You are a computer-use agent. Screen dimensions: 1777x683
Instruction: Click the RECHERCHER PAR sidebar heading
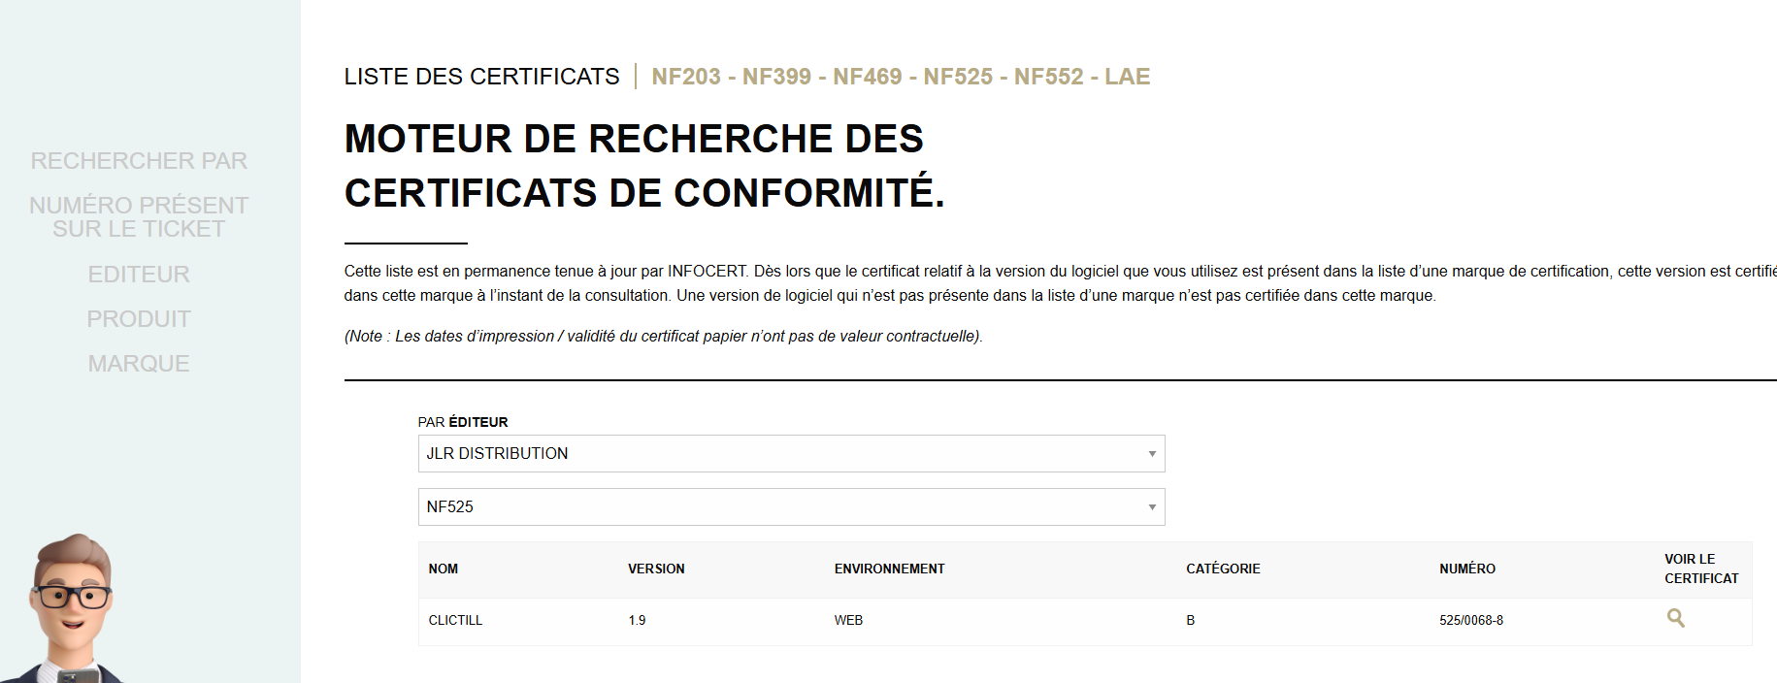pos(139,161)
